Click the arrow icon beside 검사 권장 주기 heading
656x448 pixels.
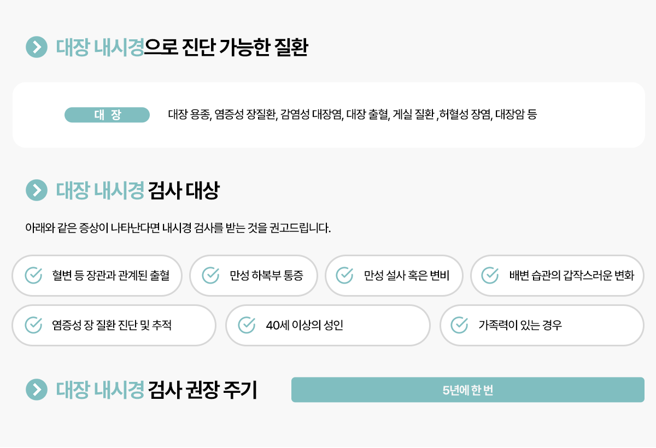[x=37, y=390]
